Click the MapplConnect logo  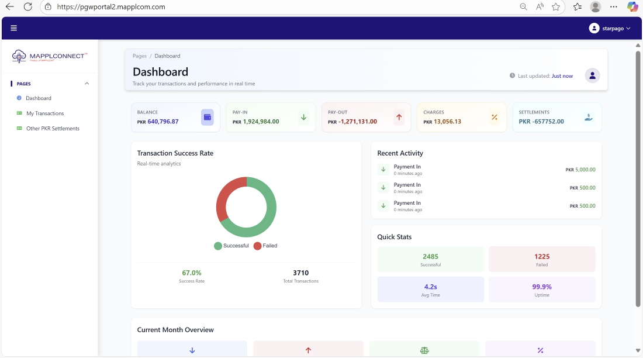coord(50,56)
